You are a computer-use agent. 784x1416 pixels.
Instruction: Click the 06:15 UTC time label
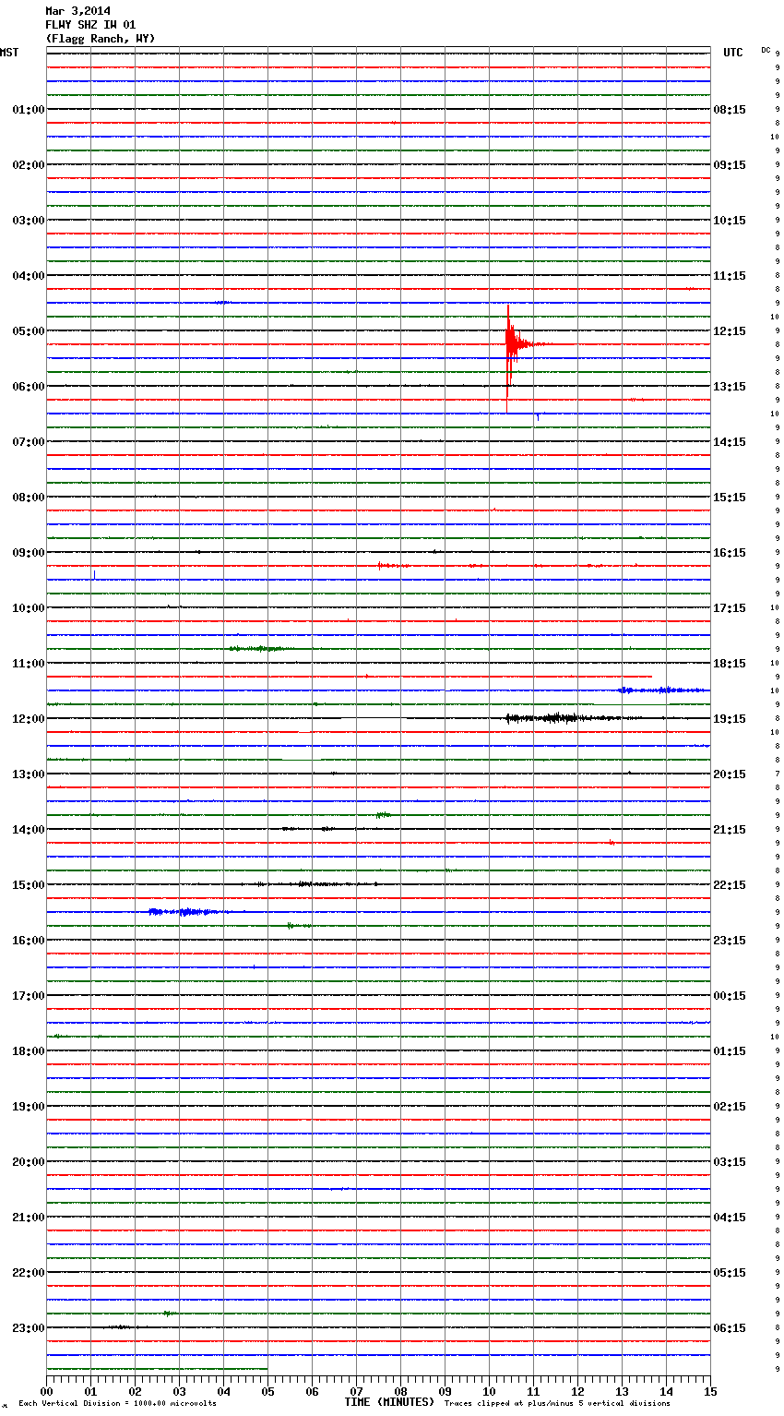pyautogui.click(x=730, y=1328)
